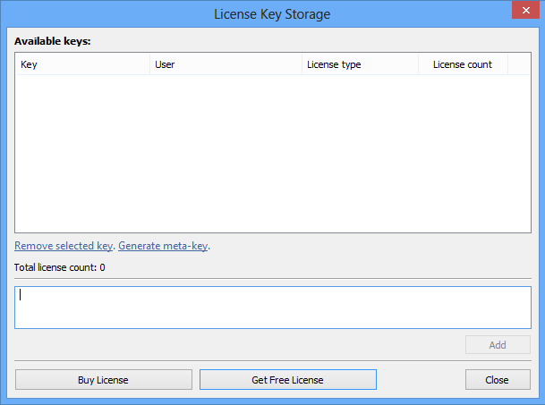545x405 pixels.
Task: Click the divider between User and License type
Action: (x=302, y=64)
